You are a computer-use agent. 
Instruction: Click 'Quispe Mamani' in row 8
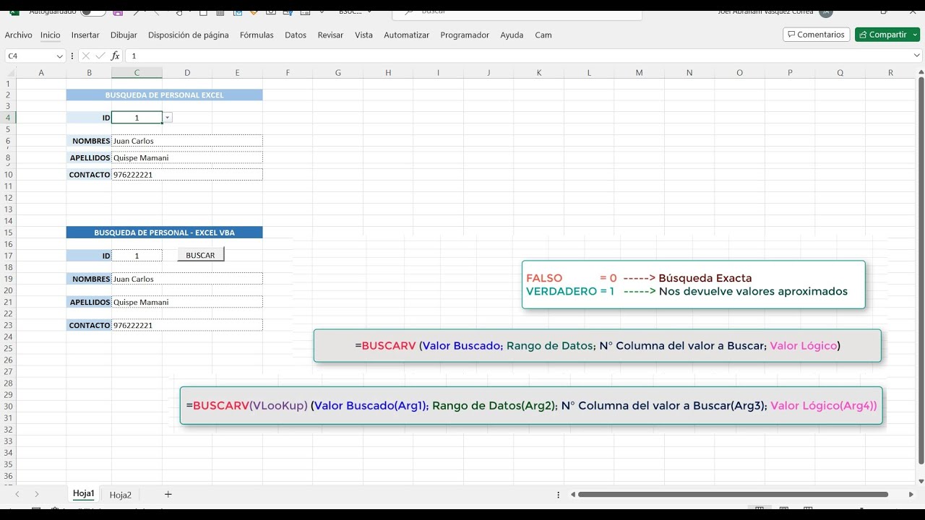[x=141, y=157]
